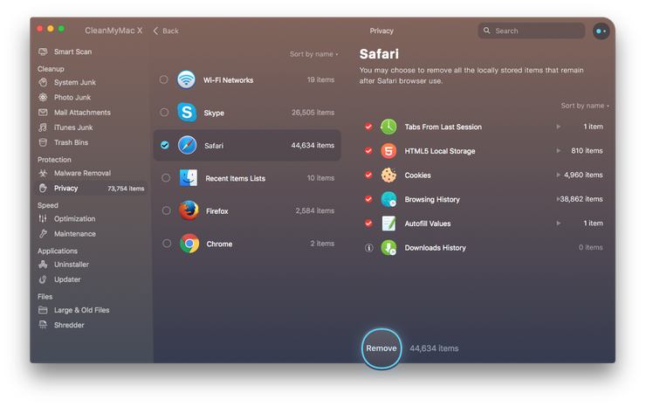Open Sort by name dropdown in apps list

(313, 54)
